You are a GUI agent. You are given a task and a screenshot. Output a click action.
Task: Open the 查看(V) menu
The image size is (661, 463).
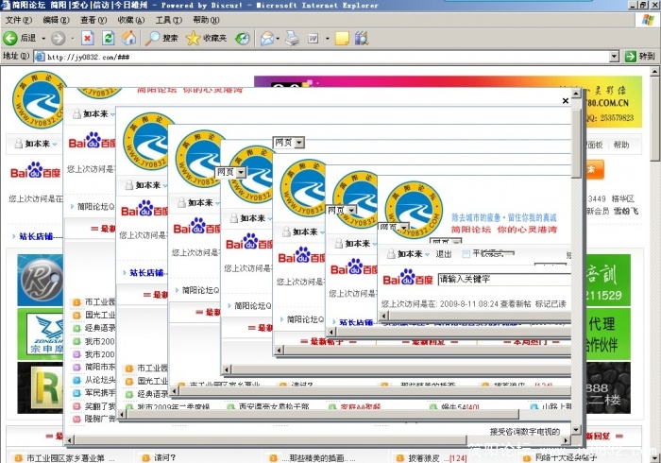pyautogui.click(x=93, y=20)
